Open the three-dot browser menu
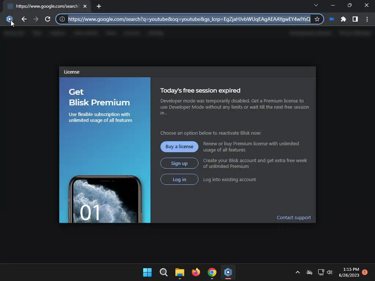 click(367, 19)
